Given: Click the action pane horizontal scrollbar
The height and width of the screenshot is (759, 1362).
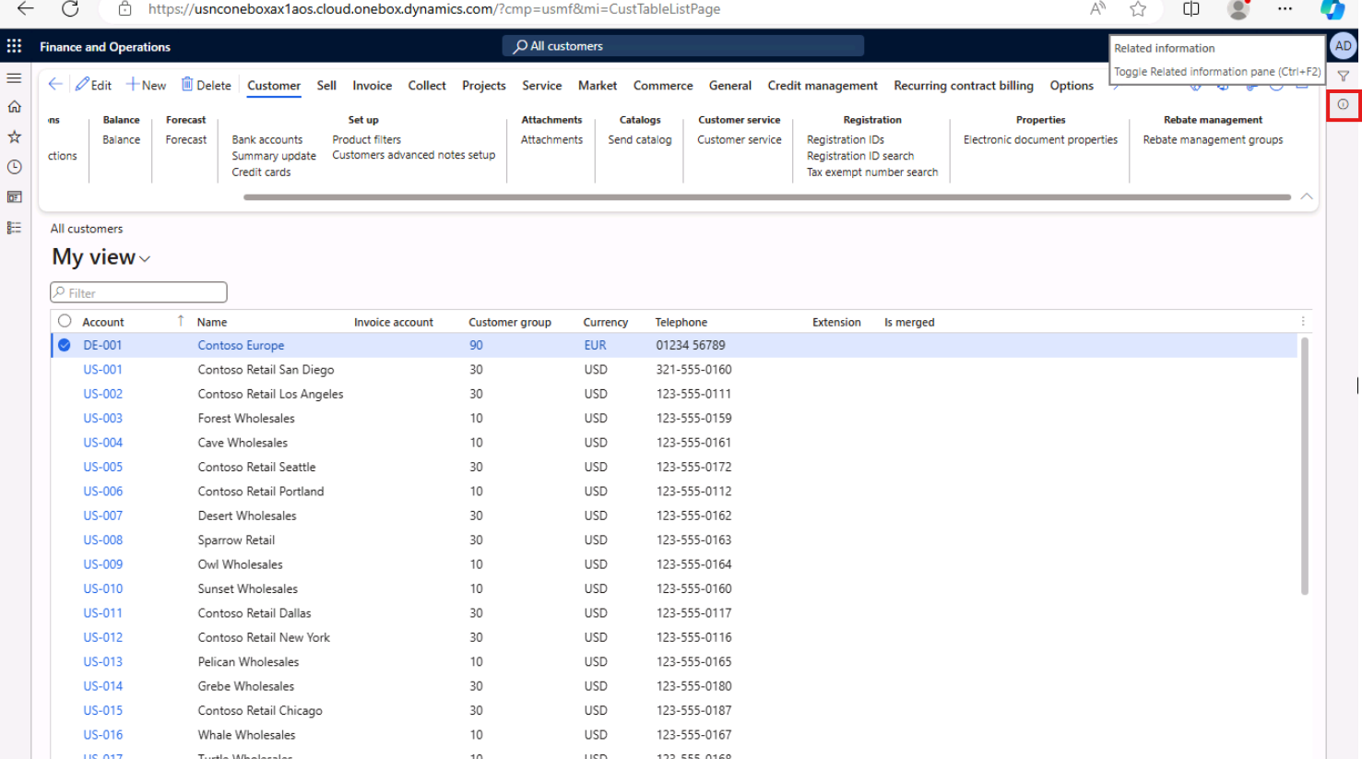Looking at the screenshot, I should (x=766, y=196).
